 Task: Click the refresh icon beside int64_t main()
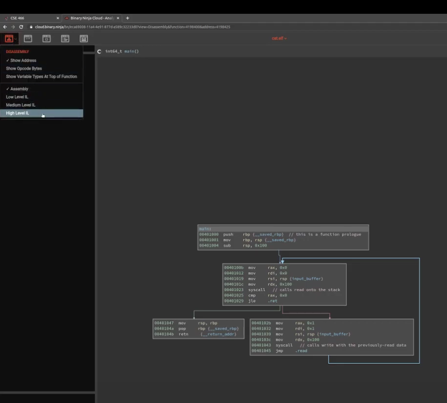pyautogui.click(x=99, y=52)
